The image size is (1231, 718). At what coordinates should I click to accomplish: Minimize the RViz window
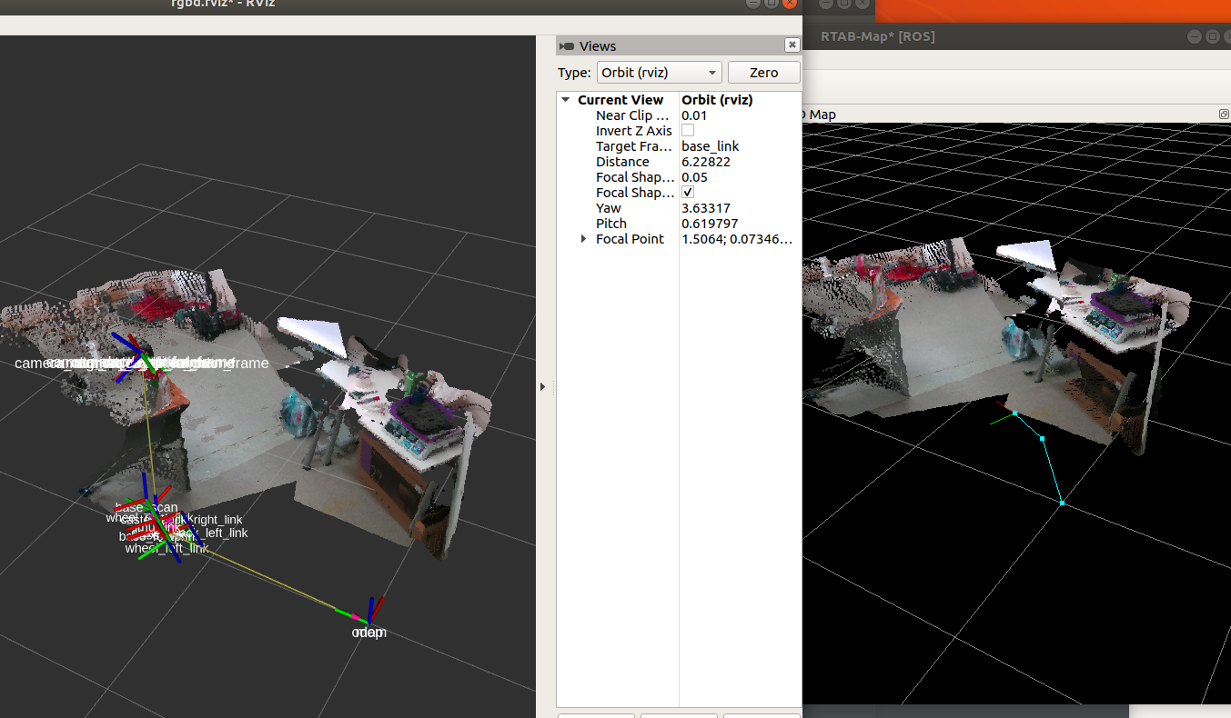[x=752, y=4]
